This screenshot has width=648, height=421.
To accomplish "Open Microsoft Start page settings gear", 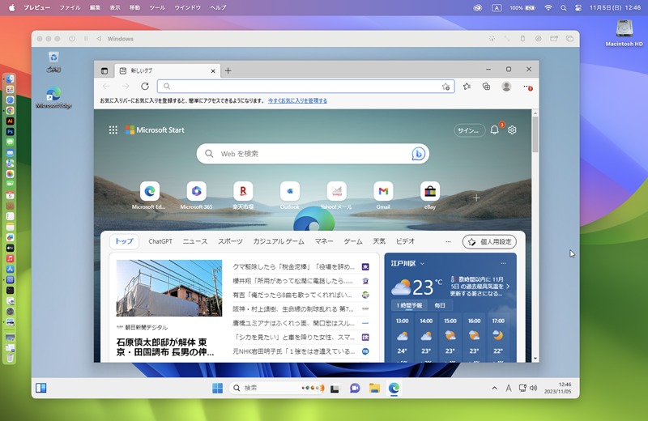I will click(x=512, y=130).
